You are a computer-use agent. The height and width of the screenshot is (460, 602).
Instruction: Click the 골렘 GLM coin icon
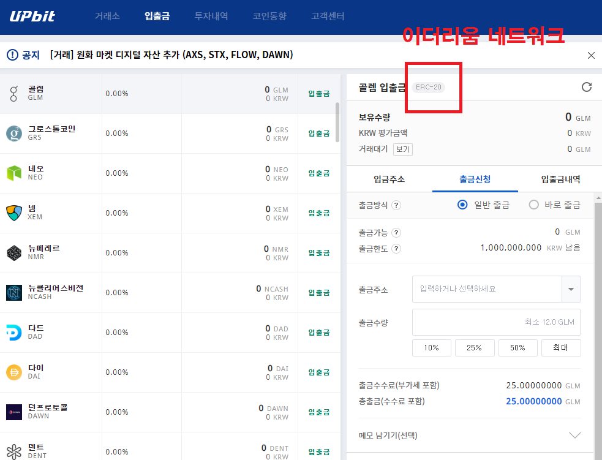point(14,94)
